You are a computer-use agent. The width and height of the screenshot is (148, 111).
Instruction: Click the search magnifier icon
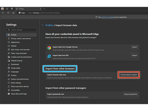point(9,30)
